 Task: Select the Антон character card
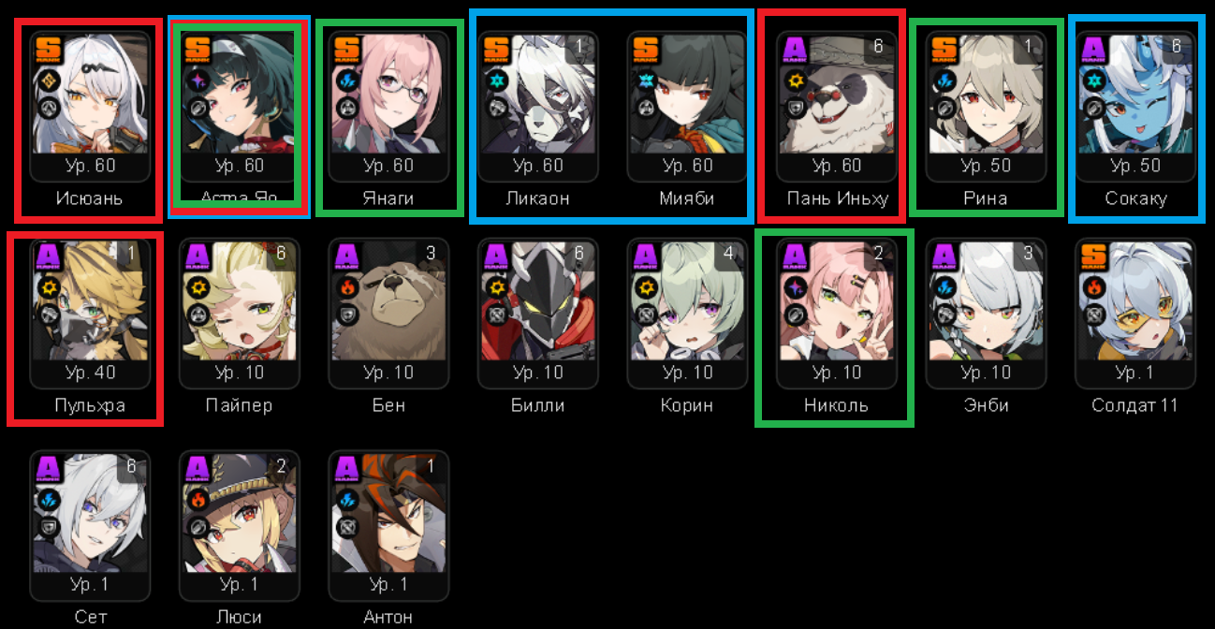[x=388, y=526]
